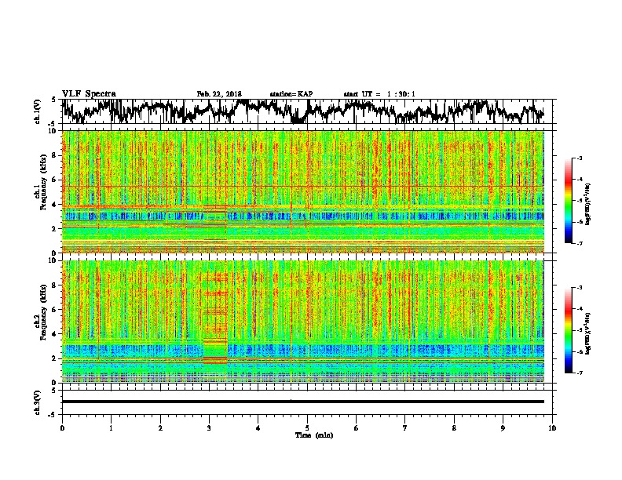Click the ch.2 frequency axis "8" tick label

(55, 285)
